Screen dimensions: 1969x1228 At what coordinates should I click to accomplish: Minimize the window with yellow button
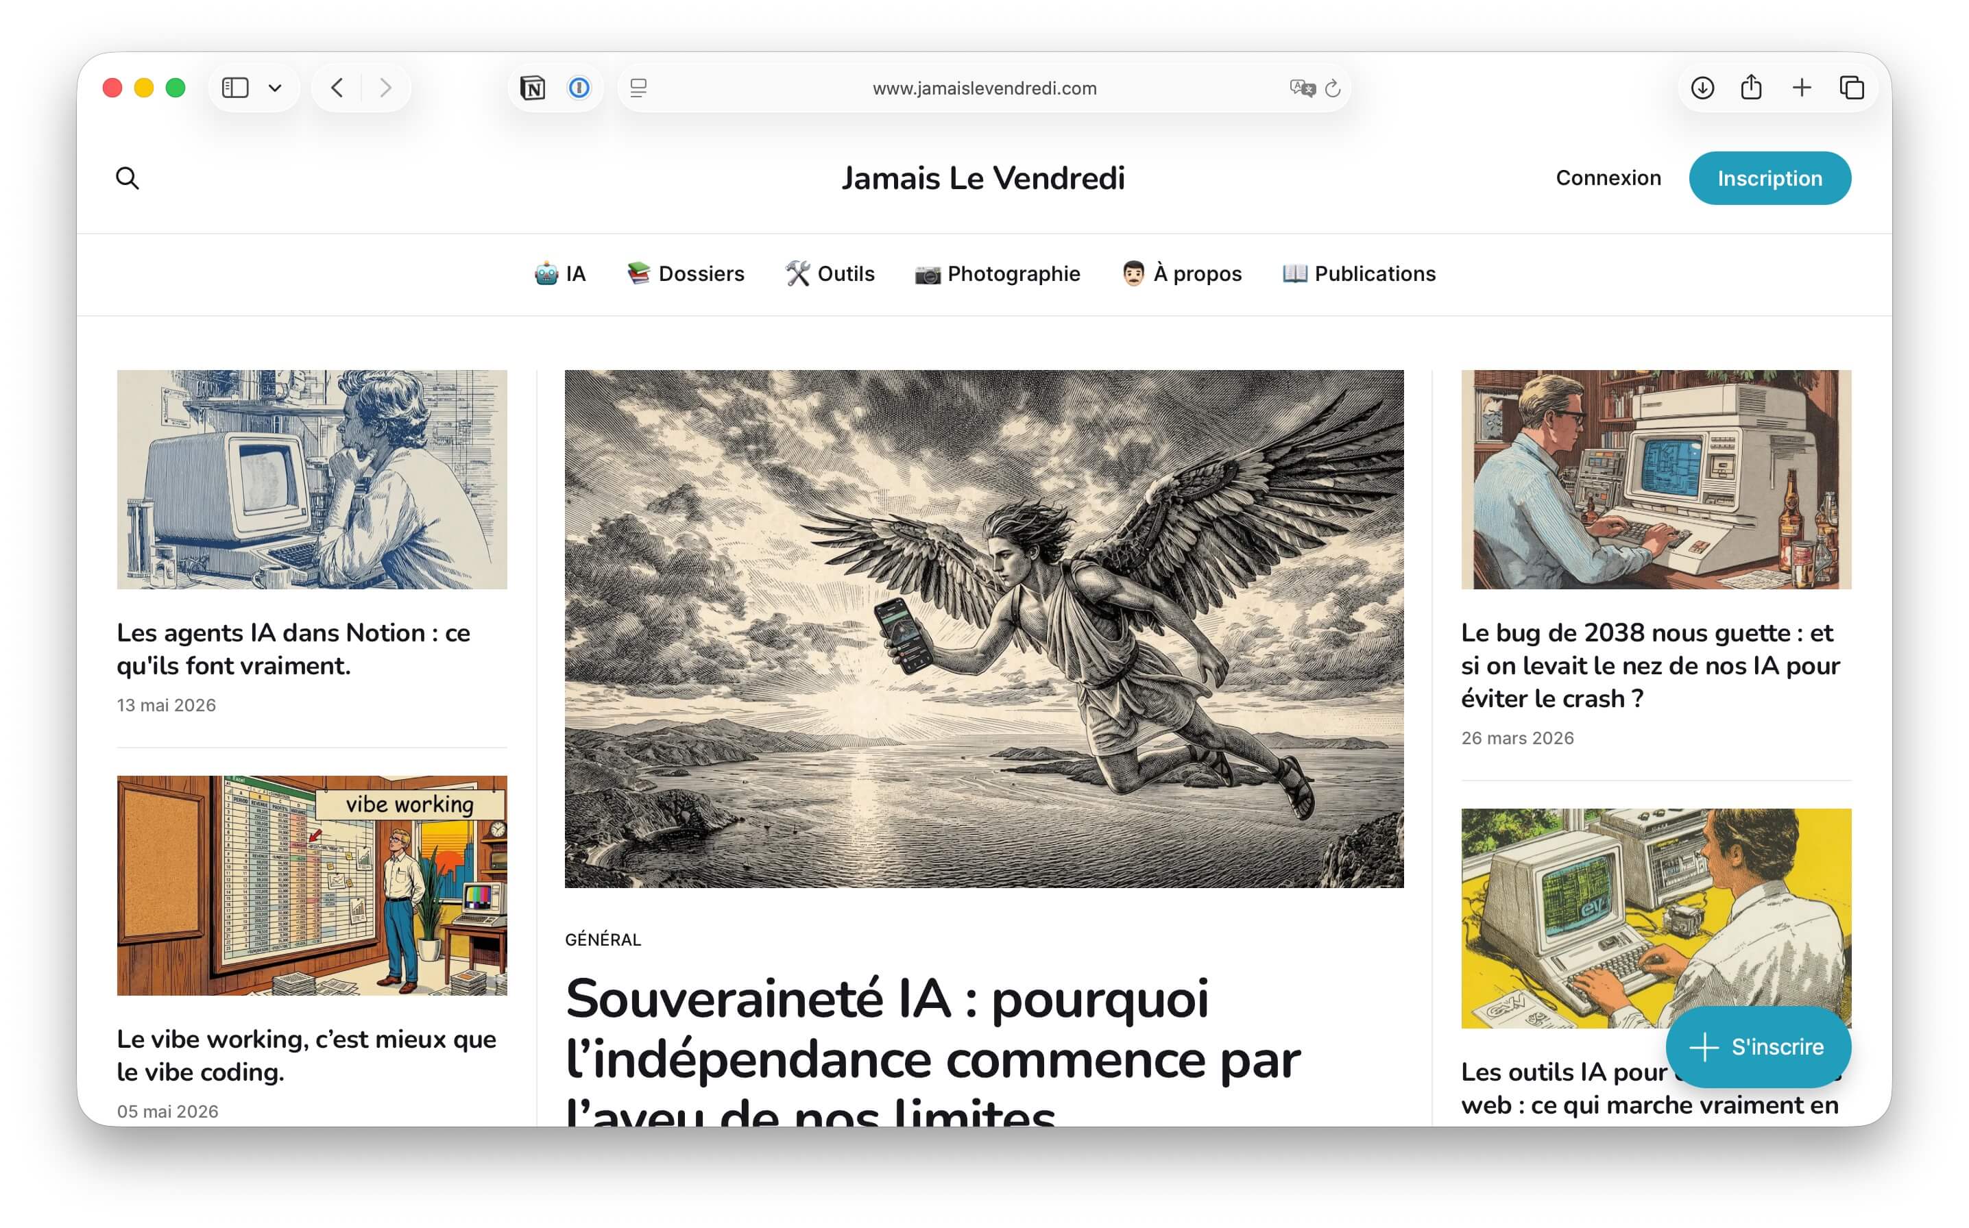pos(144,88)
